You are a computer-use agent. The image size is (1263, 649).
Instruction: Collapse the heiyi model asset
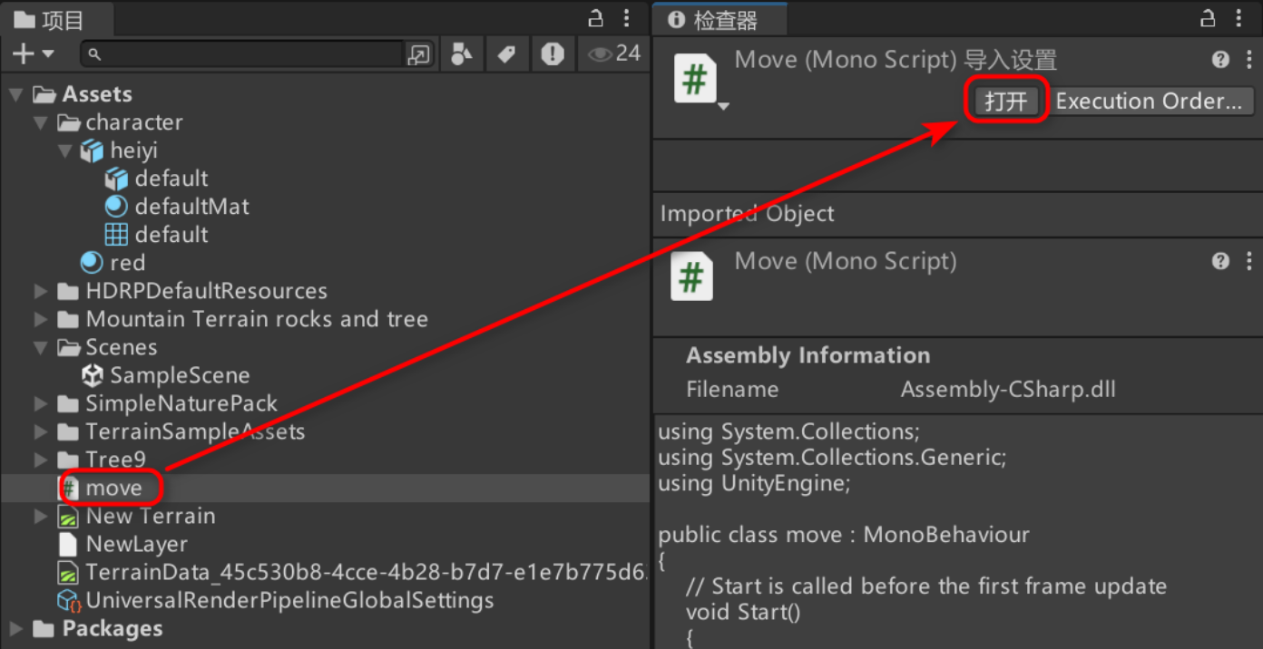coord(64,150)
